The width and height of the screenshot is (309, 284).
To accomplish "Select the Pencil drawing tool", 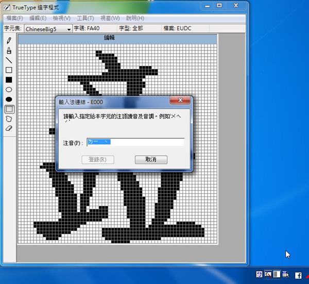I will click(x=9, y=41).
